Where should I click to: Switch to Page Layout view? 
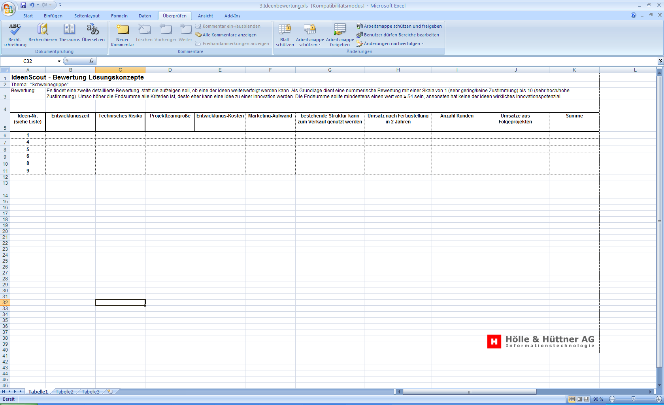click(x=579, y=399)
